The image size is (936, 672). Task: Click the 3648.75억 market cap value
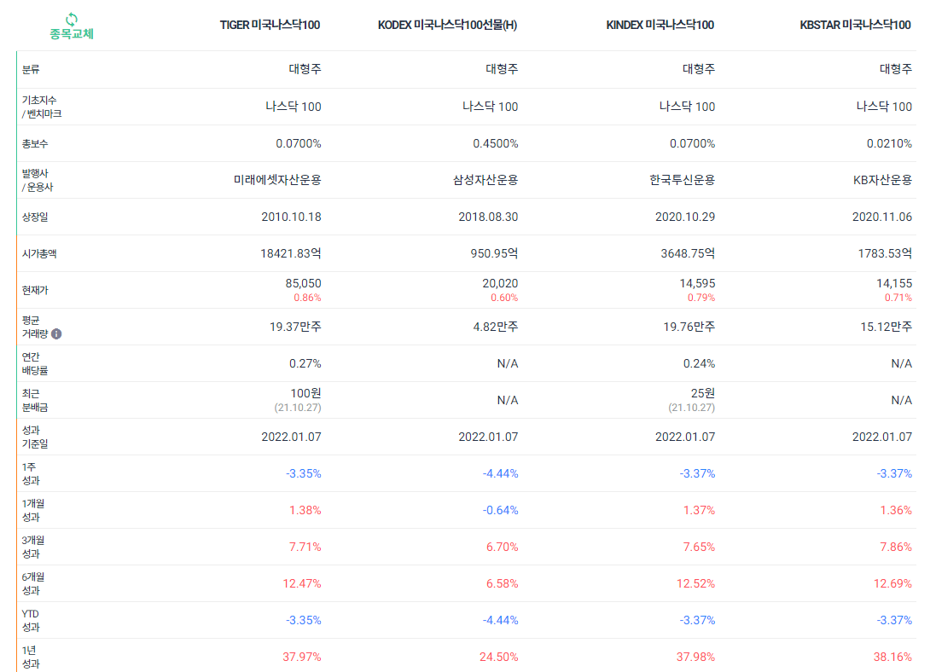tap(688, 253)
